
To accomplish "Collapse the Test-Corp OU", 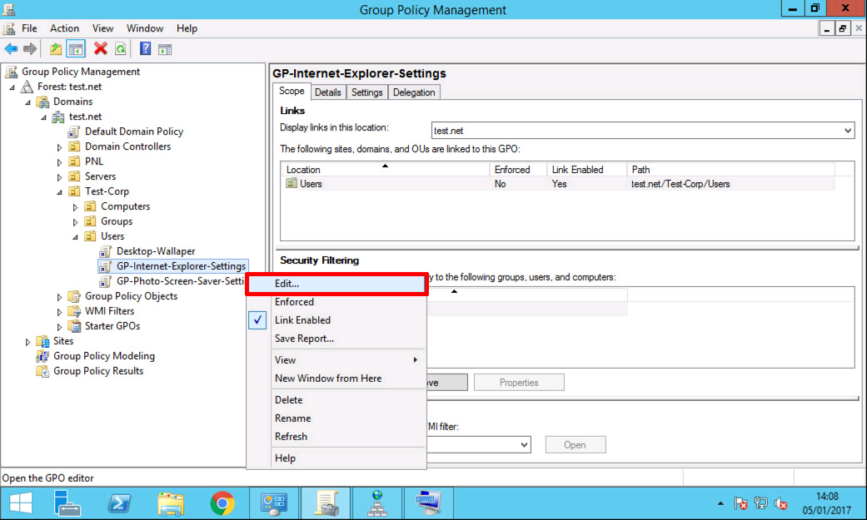I will click(x=60, y=192).
